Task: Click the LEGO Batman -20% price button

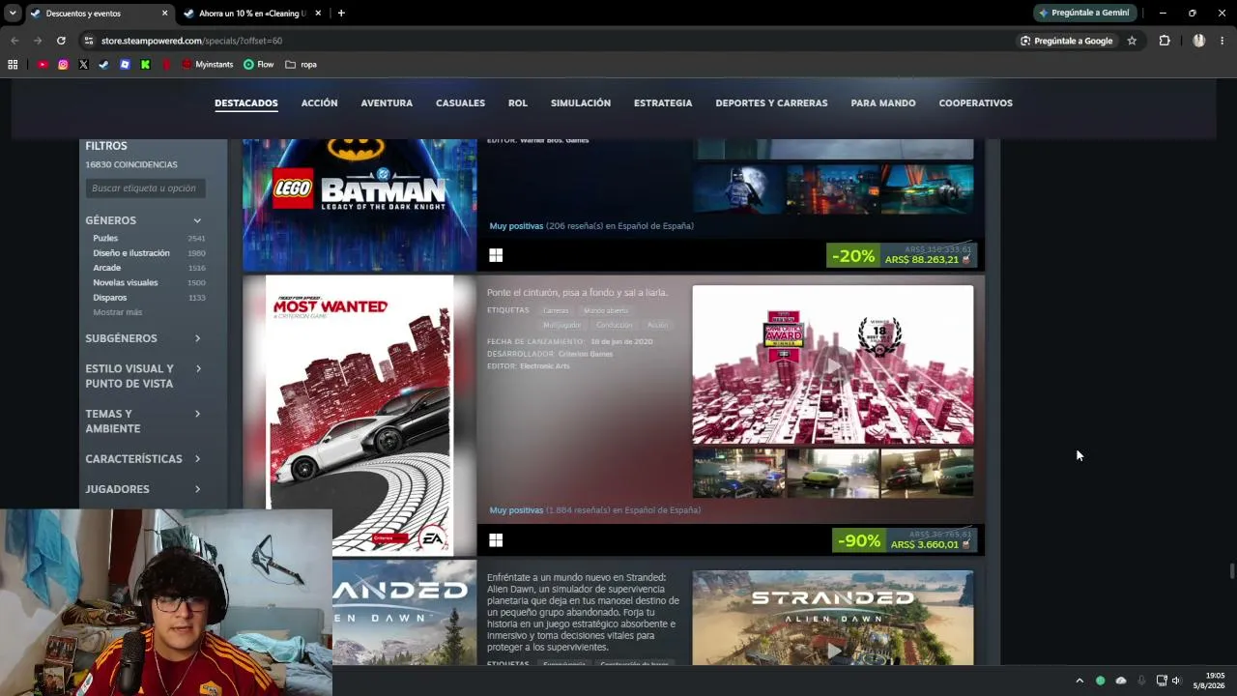Action: click(x=902, y=255)
